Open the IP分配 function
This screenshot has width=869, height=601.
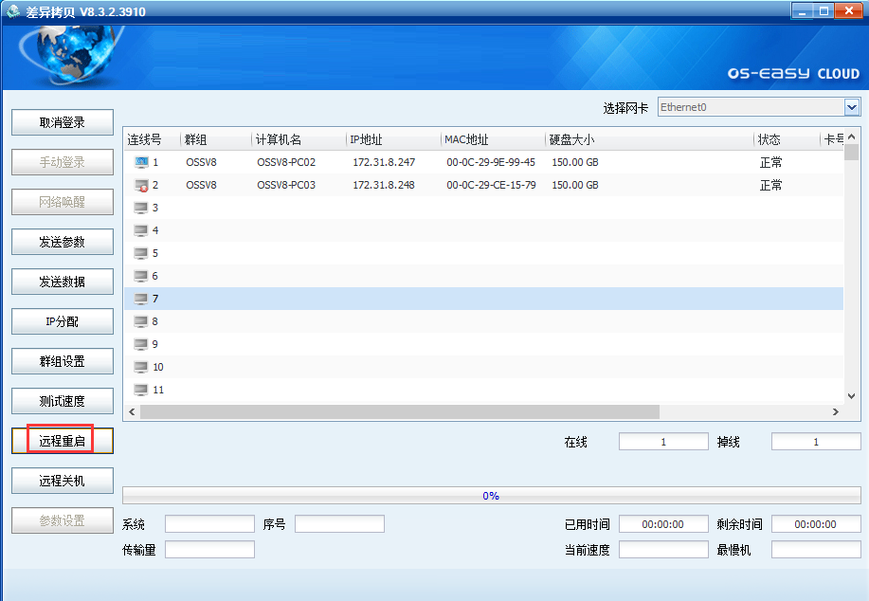click(62, 321)
